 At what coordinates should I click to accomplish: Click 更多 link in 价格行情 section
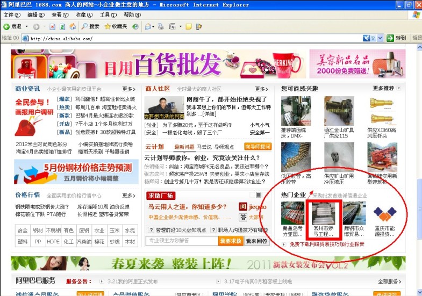point(129,196)
